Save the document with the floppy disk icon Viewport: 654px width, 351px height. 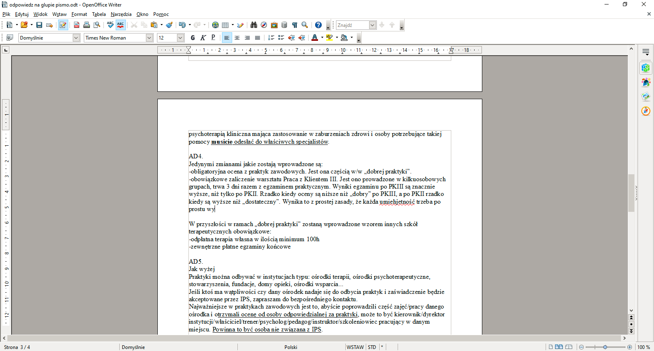click(x=39, y=25)
